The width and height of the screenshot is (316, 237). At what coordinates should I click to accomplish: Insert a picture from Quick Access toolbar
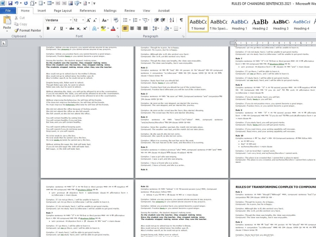tap(70, 3)
